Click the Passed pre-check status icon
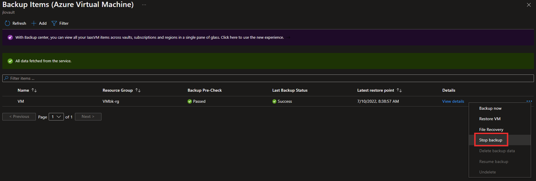 pyautogui.click(x=190, y=101)
